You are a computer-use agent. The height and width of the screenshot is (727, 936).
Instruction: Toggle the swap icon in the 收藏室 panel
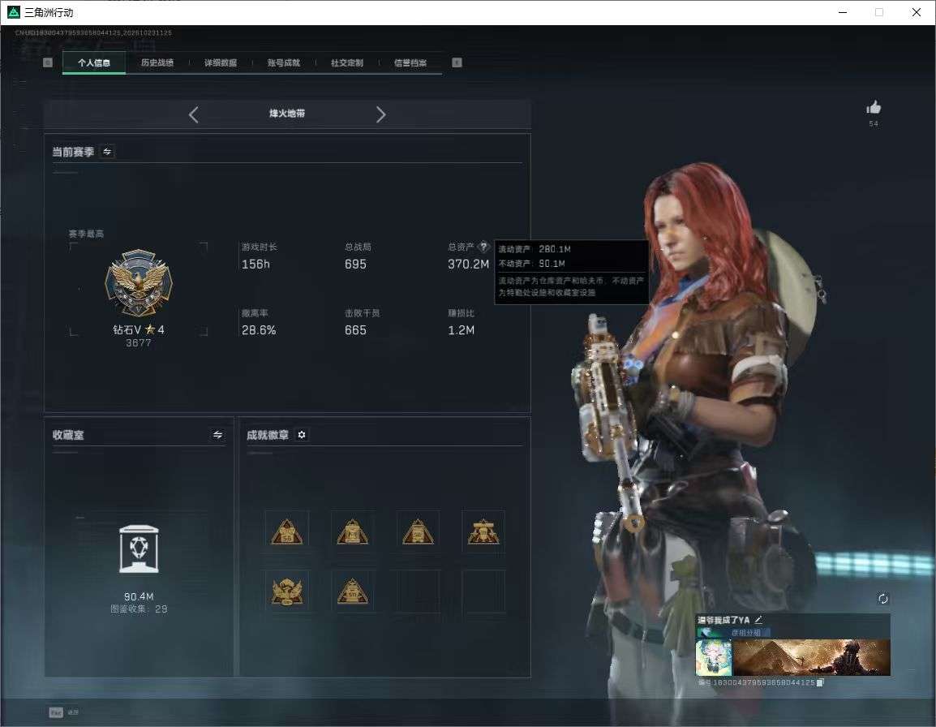point(218,435)
